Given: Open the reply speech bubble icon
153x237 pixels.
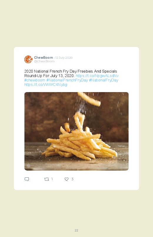Looking at the screenshot, I should click(27, 179).
